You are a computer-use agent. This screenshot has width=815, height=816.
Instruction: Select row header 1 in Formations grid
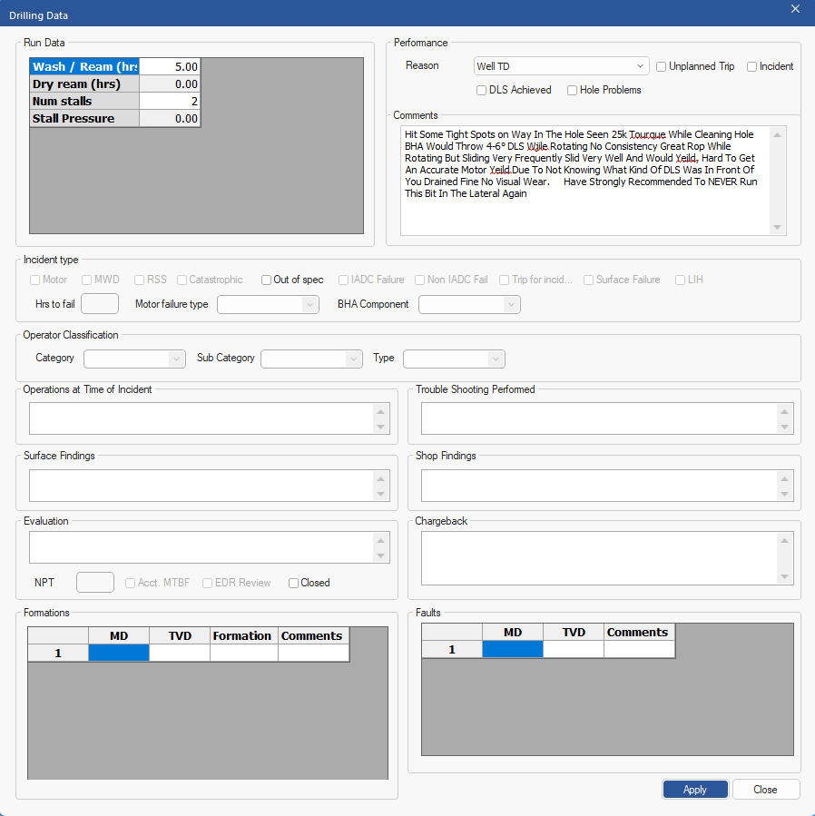(x=58, y=653)
